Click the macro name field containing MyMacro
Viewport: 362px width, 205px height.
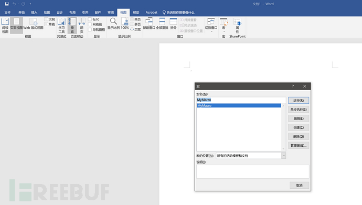241,100
